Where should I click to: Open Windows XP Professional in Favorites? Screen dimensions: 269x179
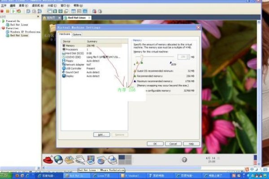click(22, 32)
